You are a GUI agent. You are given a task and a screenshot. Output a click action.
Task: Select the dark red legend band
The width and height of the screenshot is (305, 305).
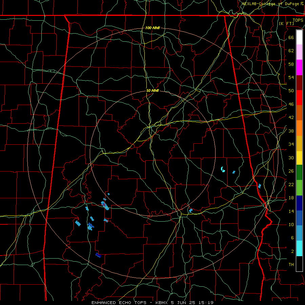299,83
